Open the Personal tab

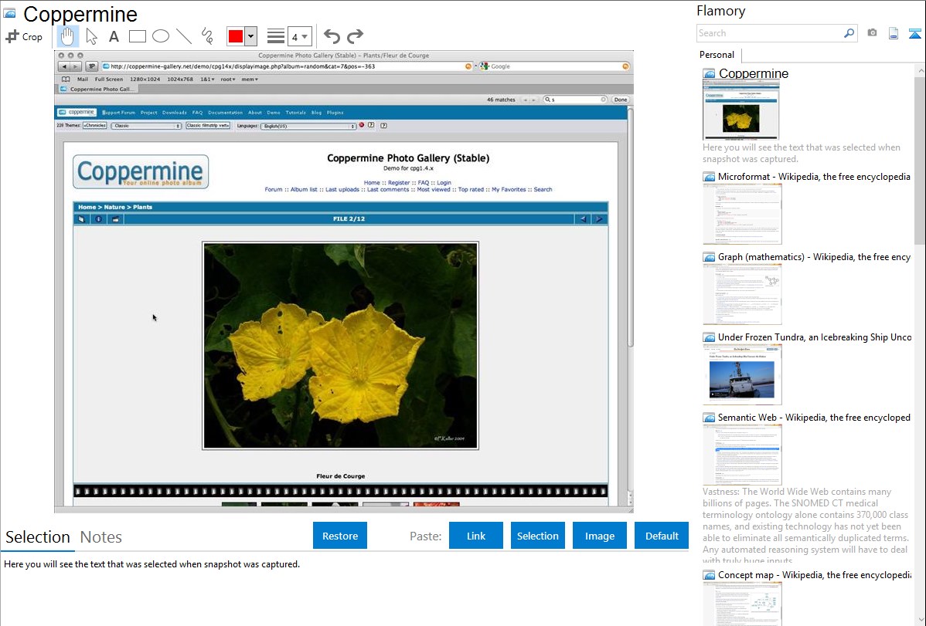[x=717, y=55]
